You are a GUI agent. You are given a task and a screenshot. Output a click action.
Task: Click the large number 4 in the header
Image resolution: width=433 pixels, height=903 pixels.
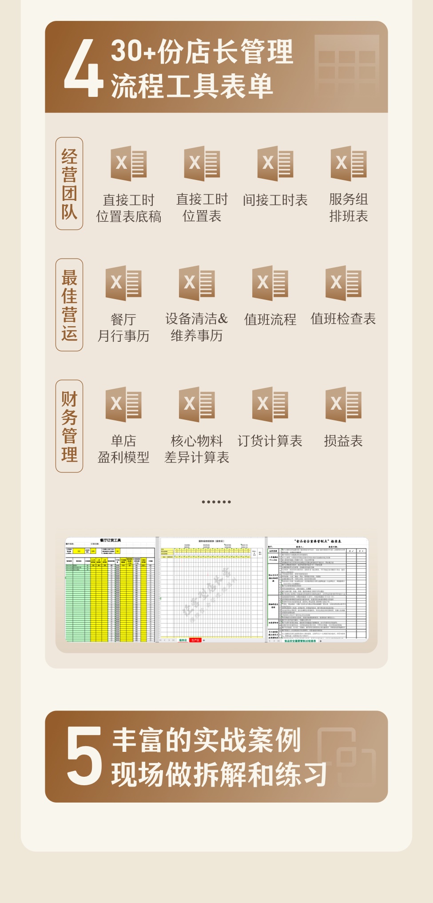coord(83,68)
